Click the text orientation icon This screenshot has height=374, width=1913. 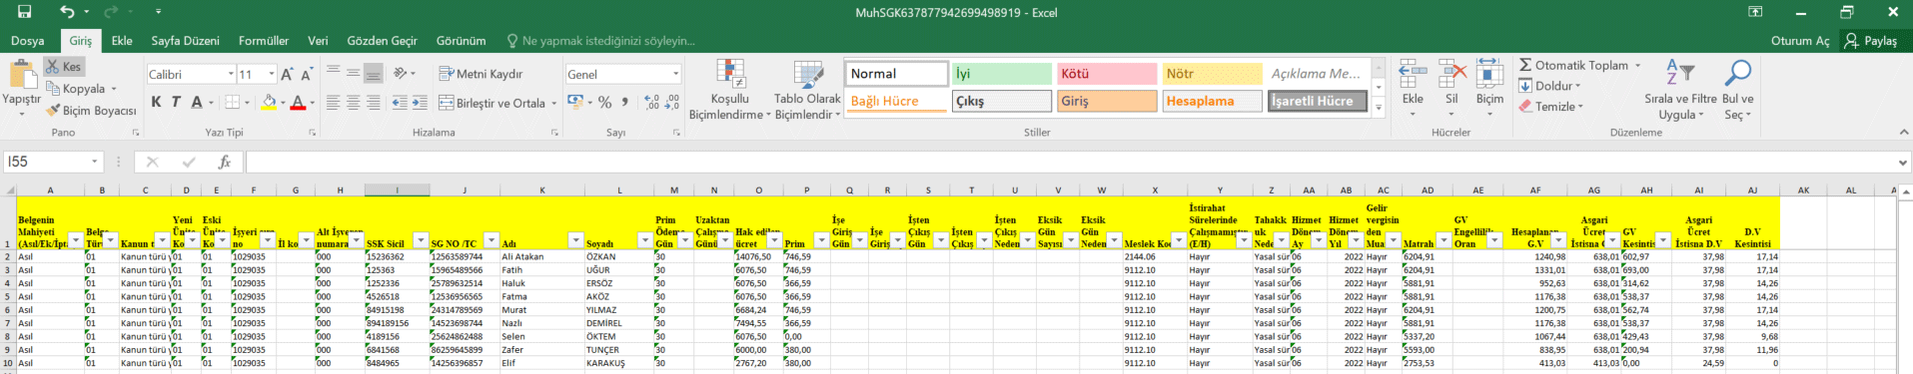400,74
